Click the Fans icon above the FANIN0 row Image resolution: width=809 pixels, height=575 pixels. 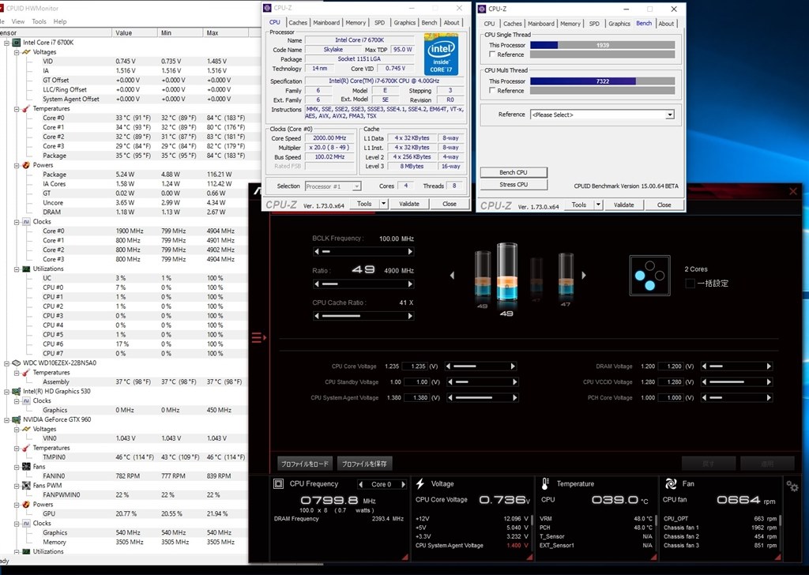click(26, 467)
